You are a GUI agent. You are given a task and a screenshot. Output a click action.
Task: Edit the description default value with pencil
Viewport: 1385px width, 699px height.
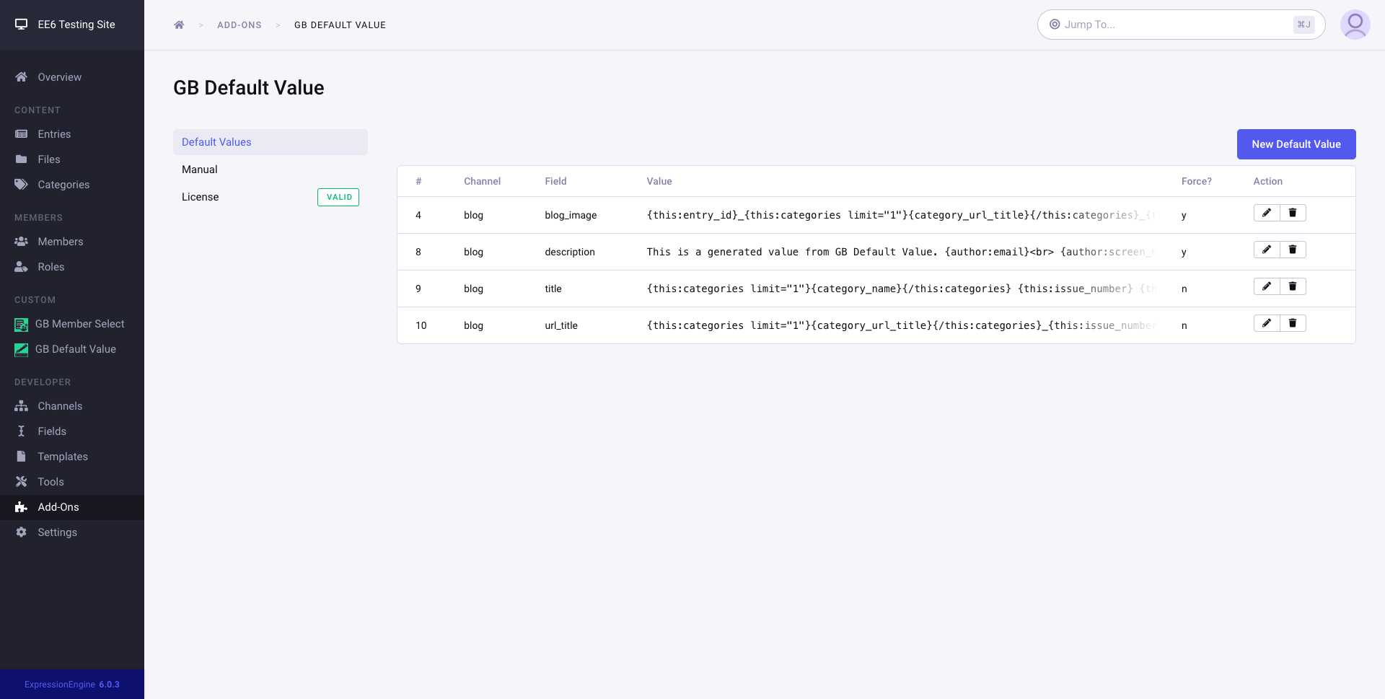(1267, 250)
